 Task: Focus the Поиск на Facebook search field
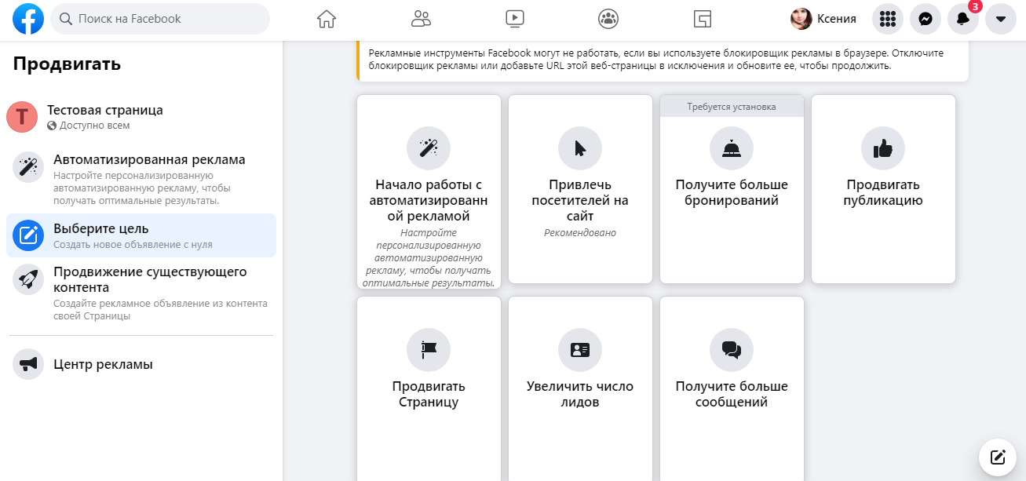coord(160,19)
